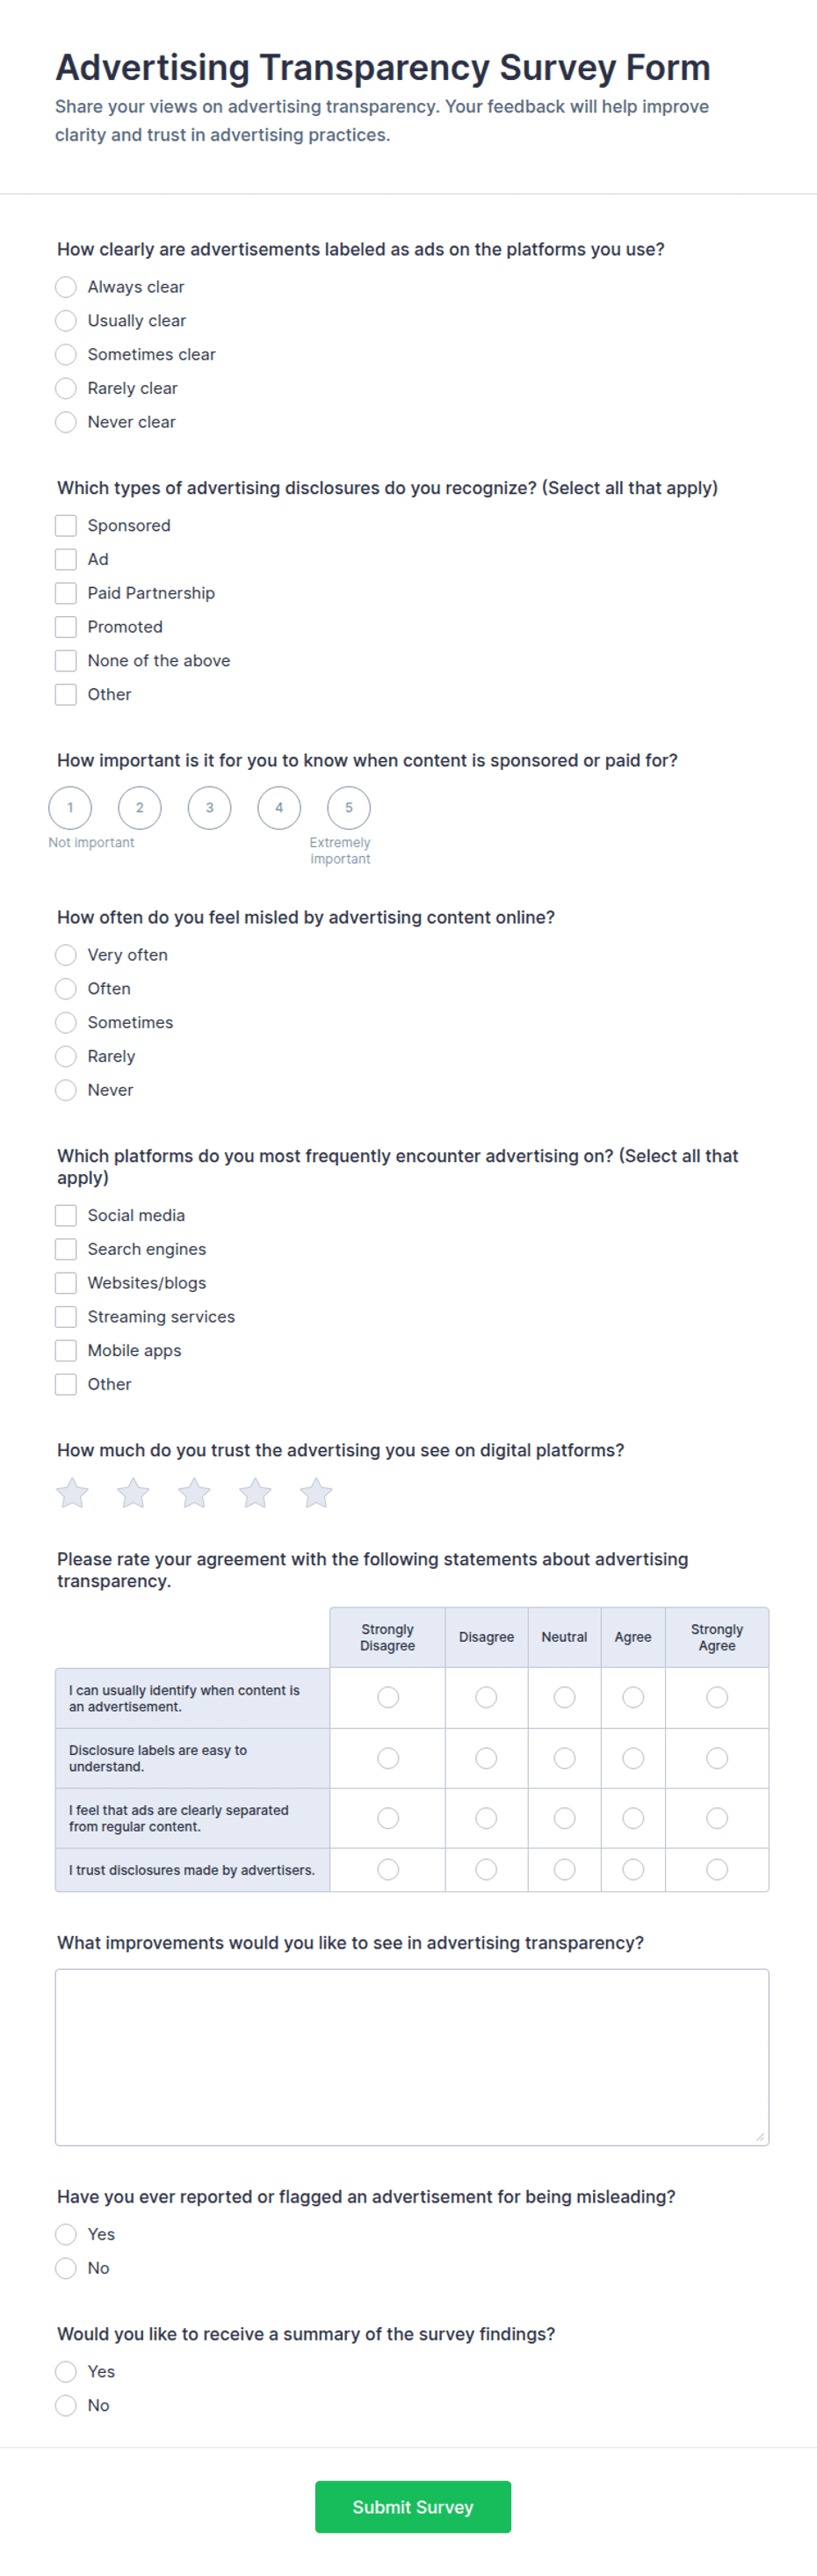Screen dimensions: 817x2576
Task: Pick importance scale value 3
Action: [x=209, y=807]
